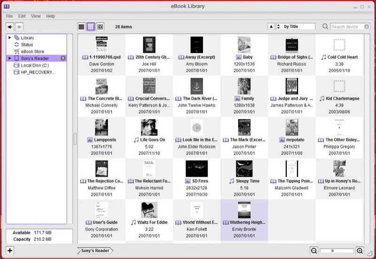Click the add (+) button
This screenshot has height=259, width=376.
[x=10, y=251]
